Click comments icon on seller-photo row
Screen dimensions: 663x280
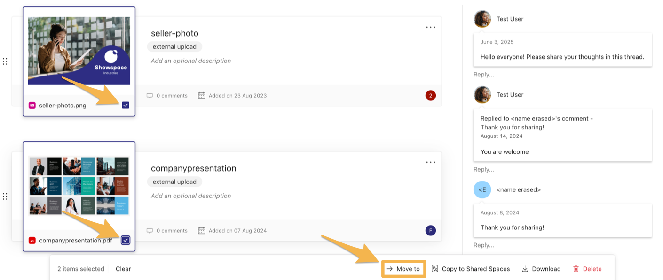[150, 96]
